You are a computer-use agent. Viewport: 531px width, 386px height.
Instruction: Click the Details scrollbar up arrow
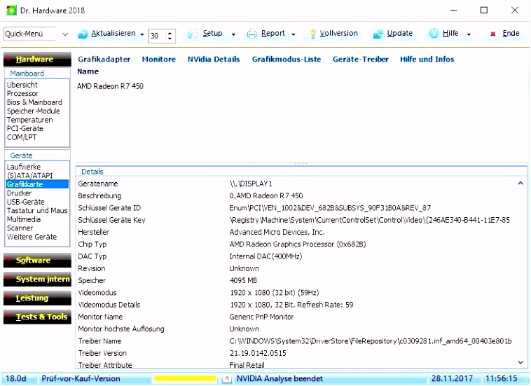click(520, 183)
